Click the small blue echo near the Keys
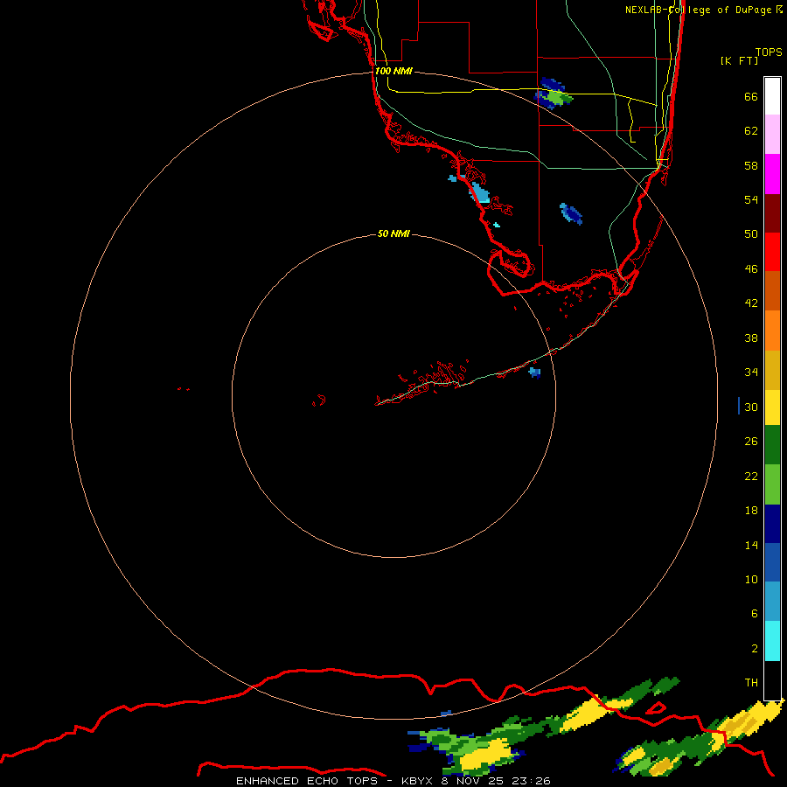The height and width of the screenshot is (787, 787). click(535, 373)
